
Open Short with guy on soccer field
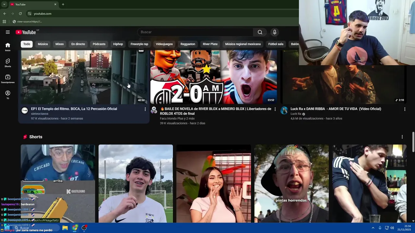[x=136, y=183]
